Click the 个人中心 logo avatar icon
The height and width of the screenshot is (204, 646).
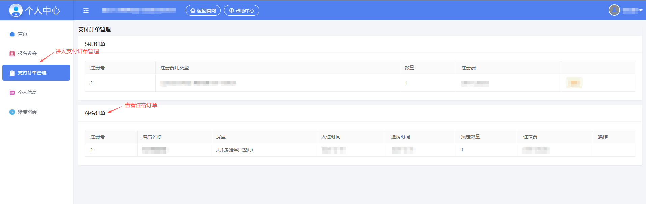pos(16,10)
